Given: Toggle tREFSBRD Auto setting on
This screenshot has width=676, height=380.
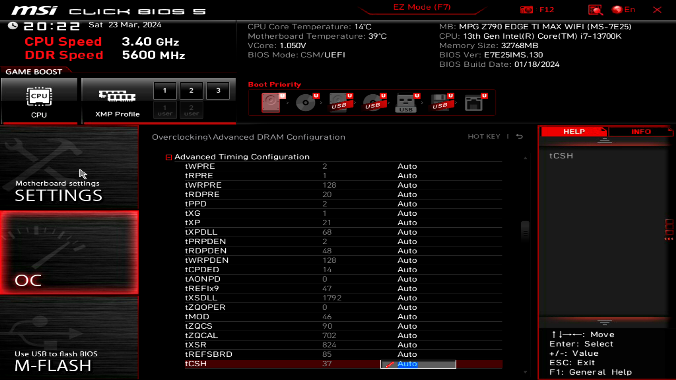Looking at the screenshot, I should click(x=406, y=354).
